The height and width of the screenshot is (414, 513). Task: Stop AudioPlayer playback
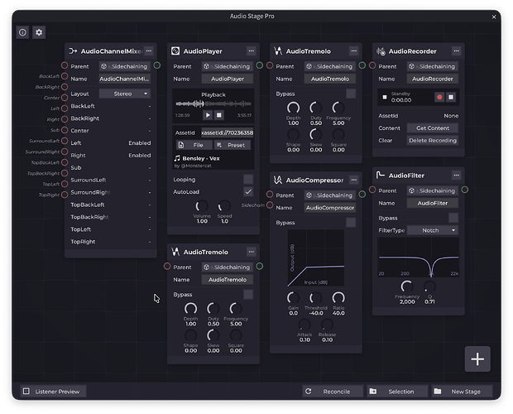219,115
